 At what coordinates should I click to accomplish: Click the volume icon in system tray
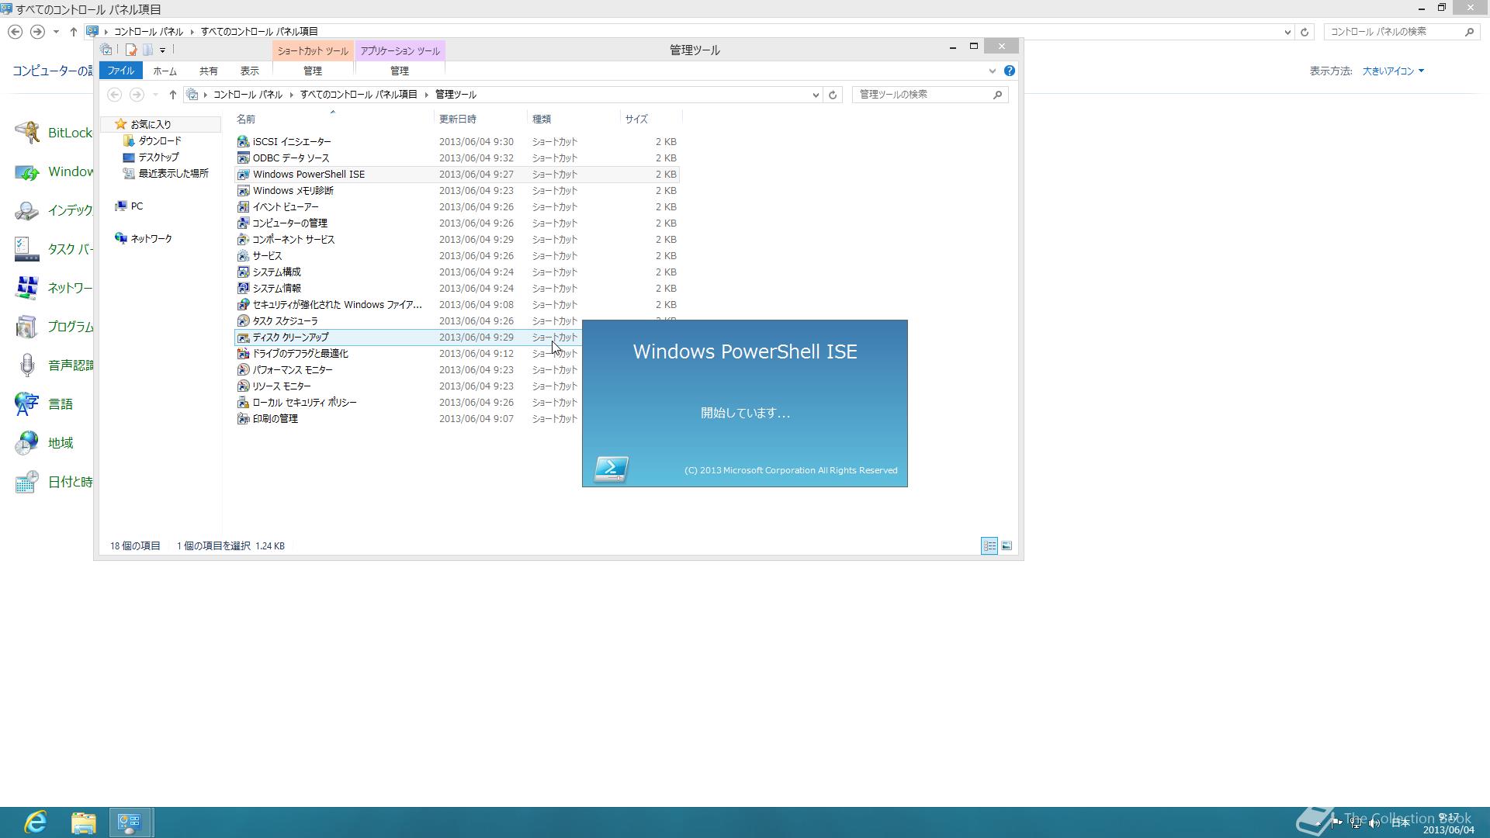(x=1374, y=823)
